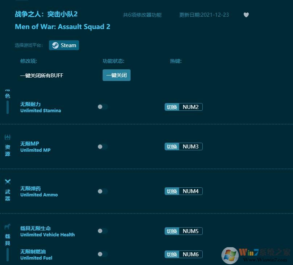Select the Steam game platform button
This screenshot has width=293, height=265.
tap(64, 45)
